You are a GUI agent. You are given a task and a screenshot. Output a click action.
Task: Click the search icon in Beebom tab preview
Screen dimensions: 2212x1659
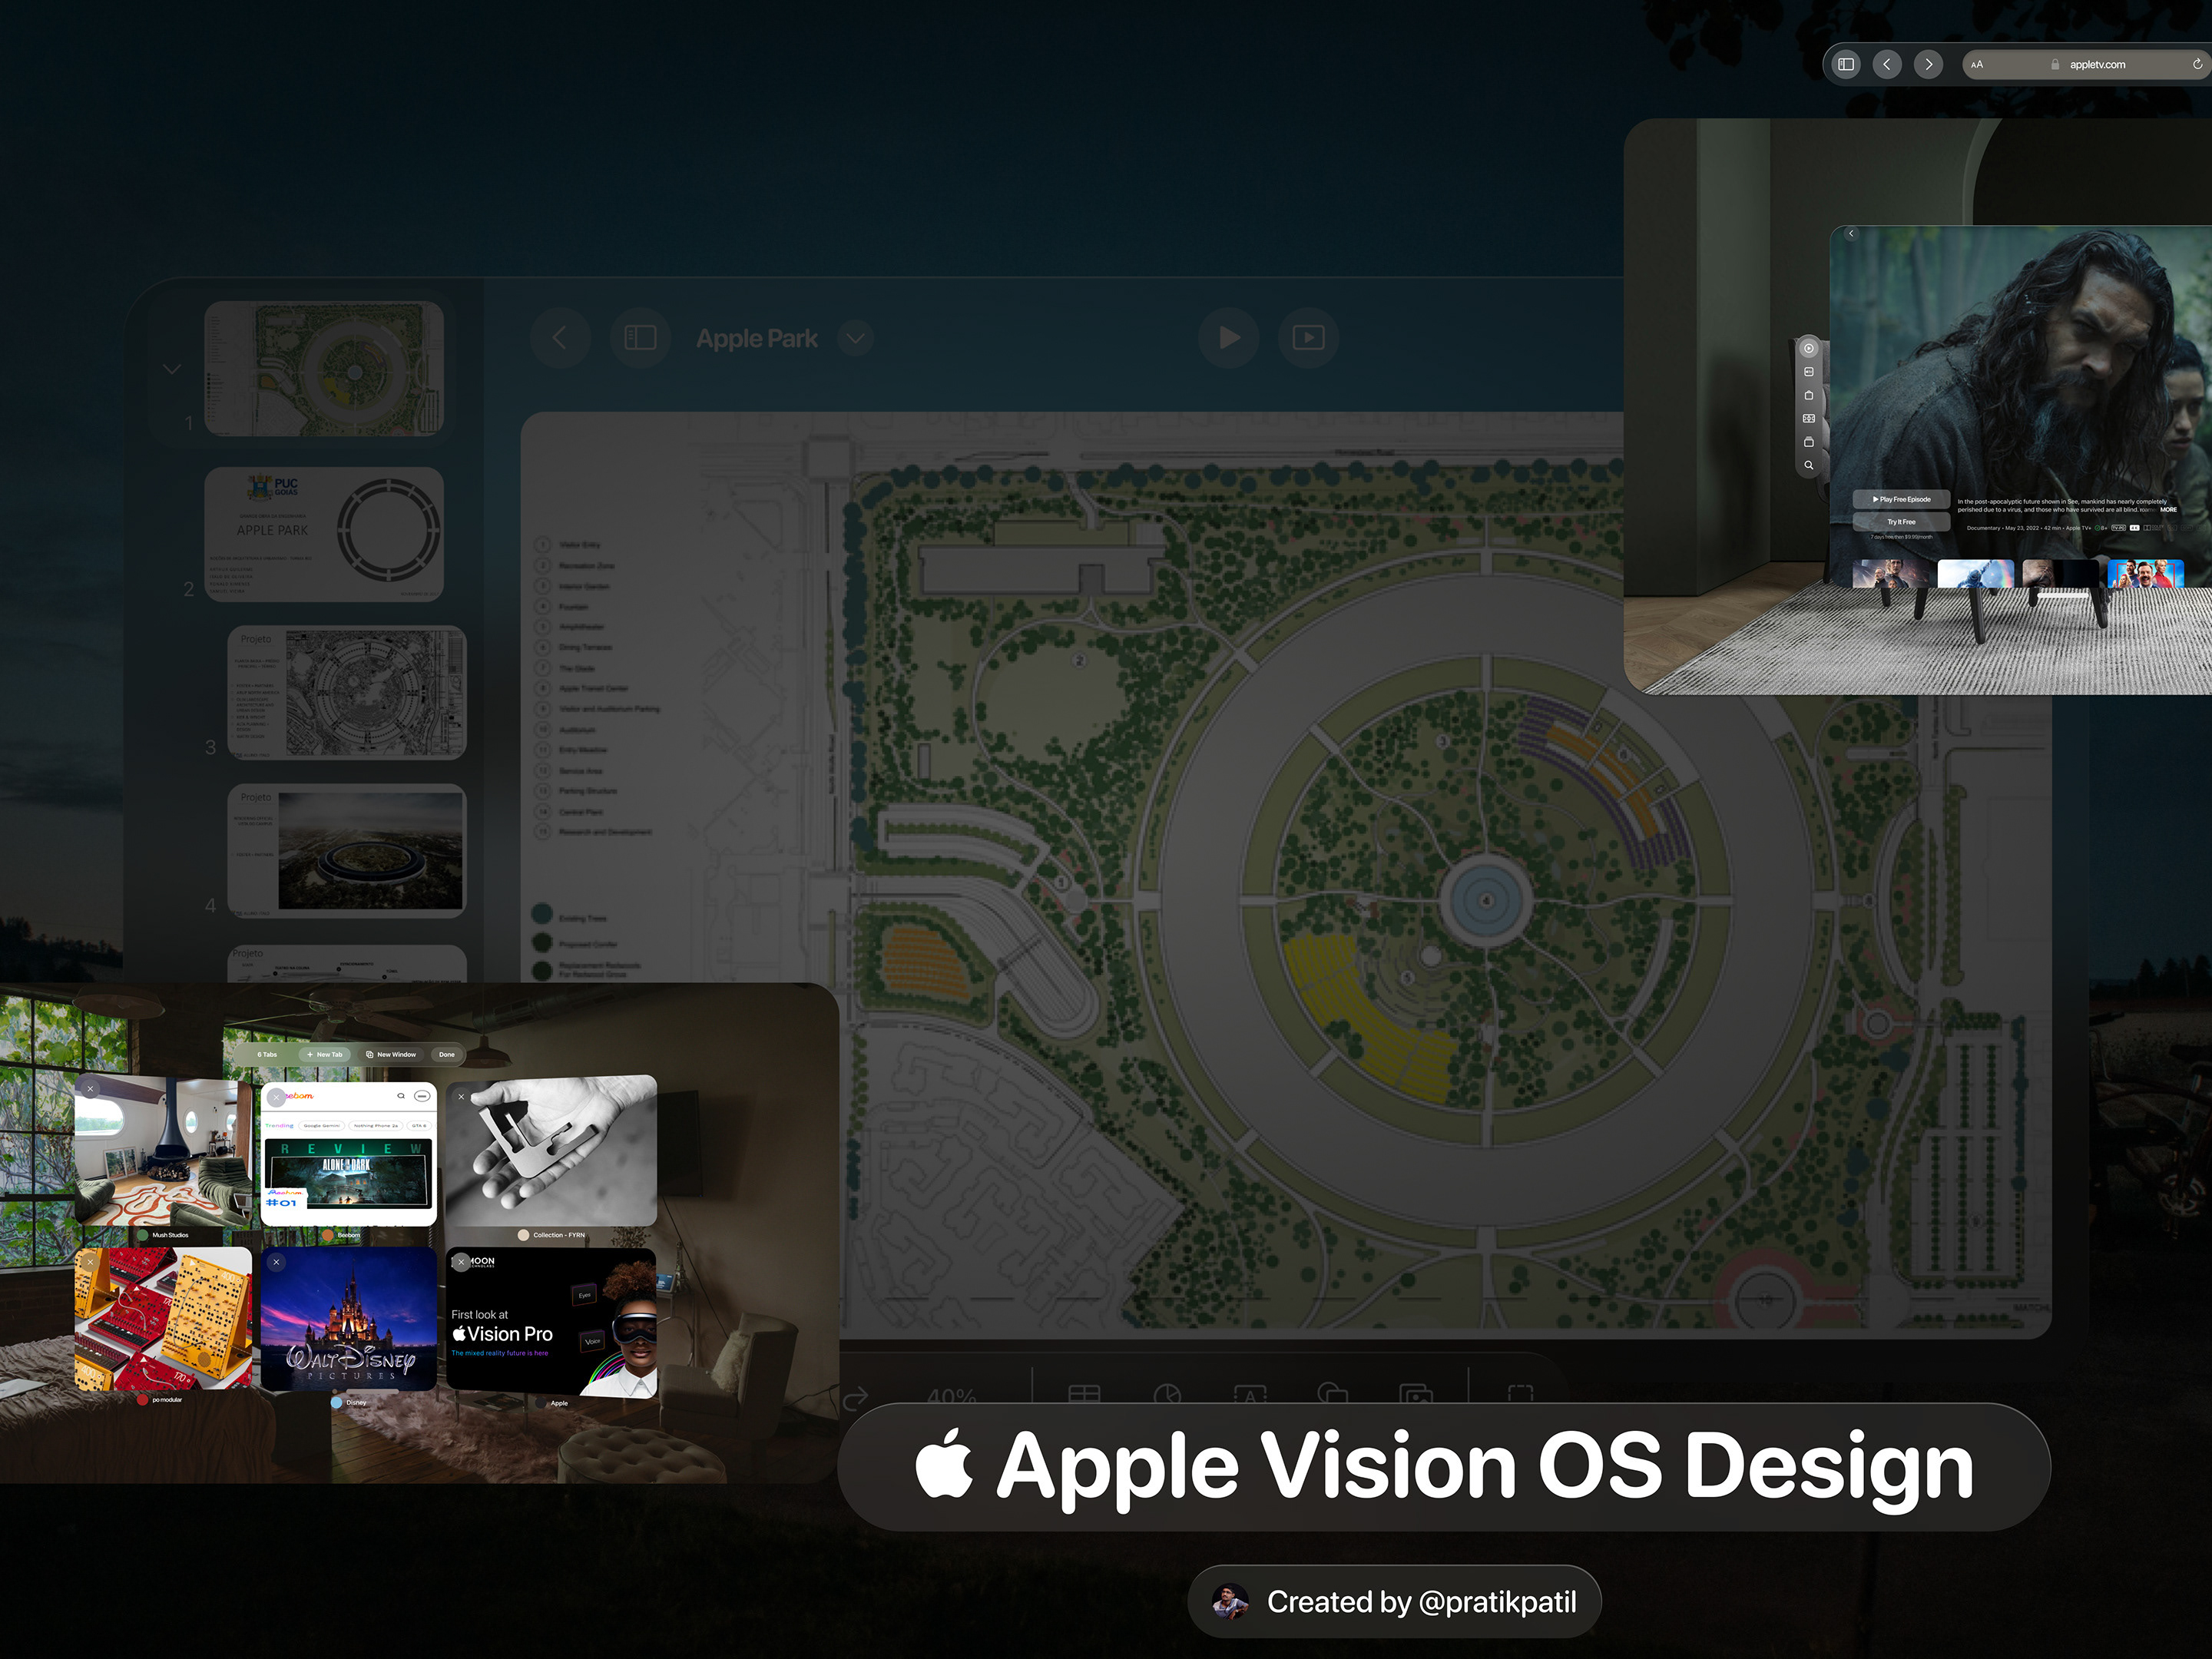pos(401,1096)
